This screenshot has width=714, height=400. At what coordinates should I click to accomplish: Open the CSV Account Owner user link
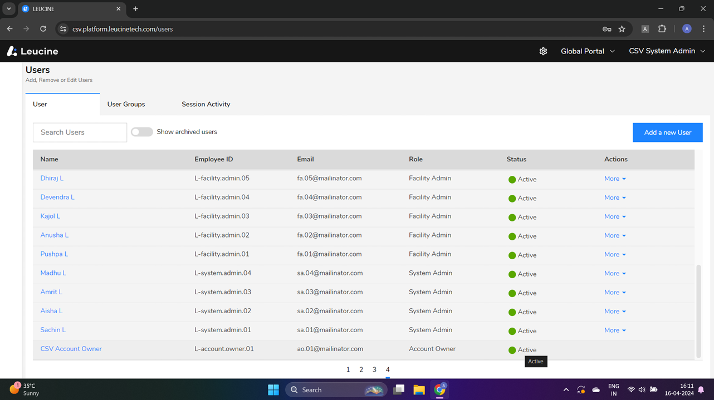point(71,349)
